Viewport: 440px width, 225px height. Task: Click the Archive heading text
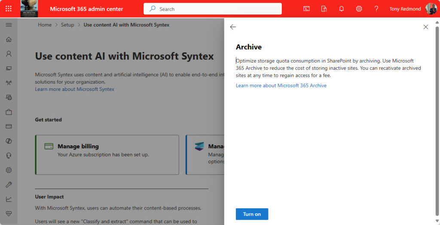[x=249, y=47]
